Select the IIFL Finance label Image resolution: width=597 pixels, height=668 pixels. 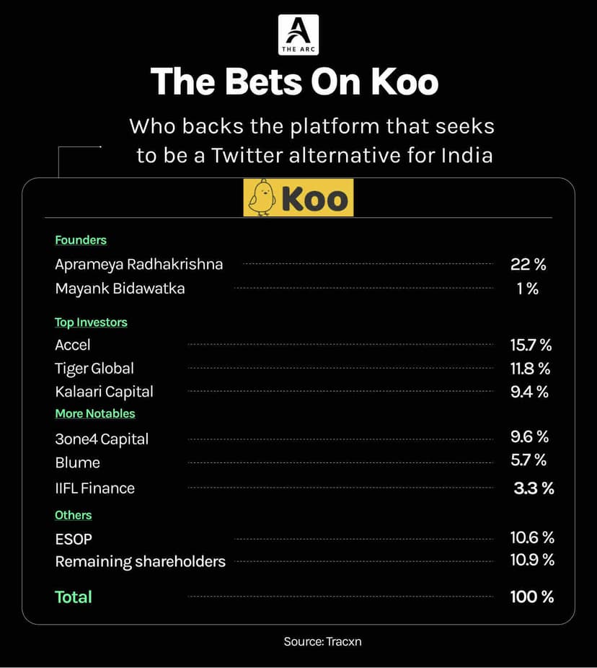pos(94,488)
